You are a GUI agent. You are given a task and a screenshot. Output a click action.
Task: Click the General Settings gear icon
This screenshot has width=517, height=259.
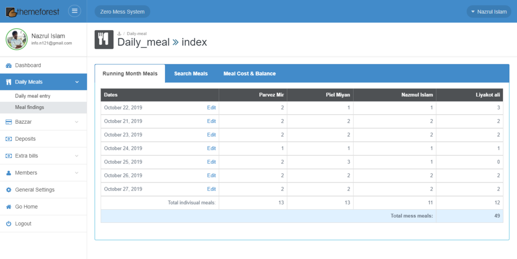[x=9, y=190]
